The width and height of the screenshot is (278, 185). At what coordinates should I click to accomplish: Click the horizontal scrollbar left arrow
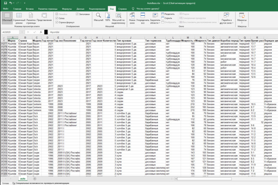[176, 179]
